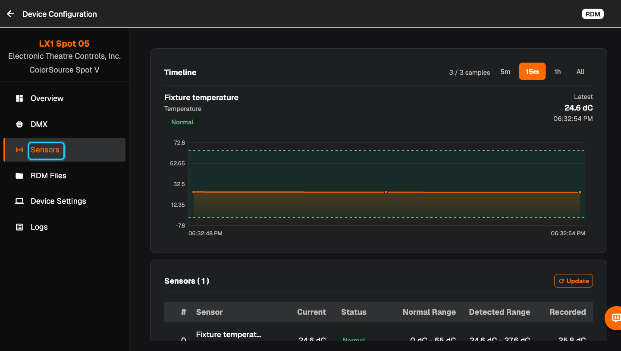Open Device Settings page
Screen dimensions: 621x351
pyautogui.click(x=64, y=201)
